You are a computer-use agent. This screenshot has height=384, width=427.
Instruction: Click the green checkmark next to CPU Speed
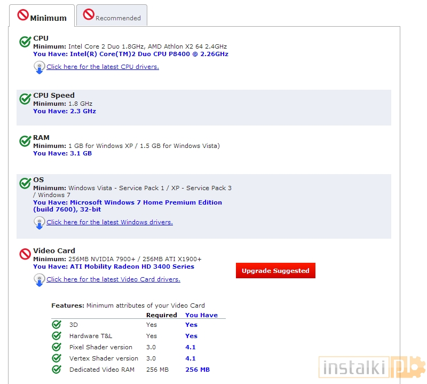click(x=25, y=99)
